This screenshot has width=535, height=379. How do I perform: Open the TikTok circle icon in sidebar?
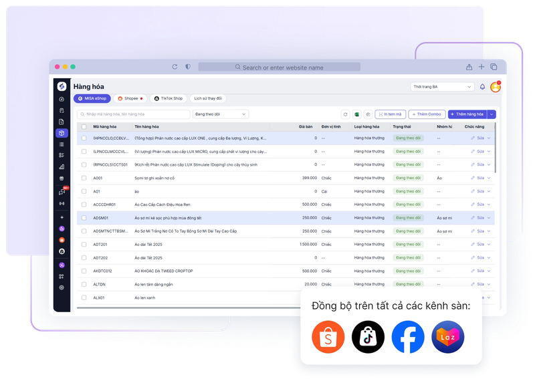(x=62, y=251)
